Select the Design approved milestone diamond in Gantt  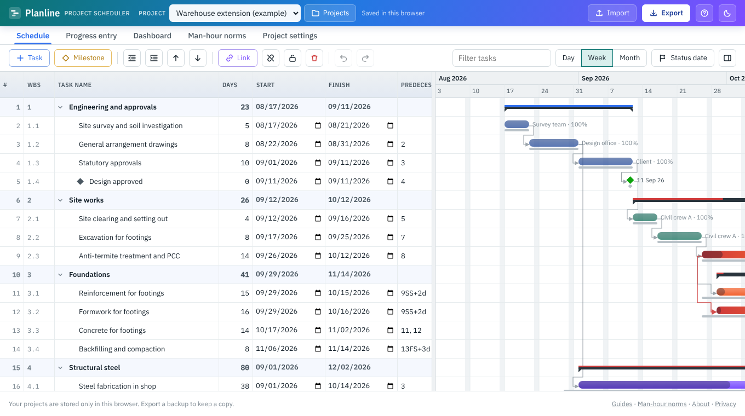pos(630,180)
